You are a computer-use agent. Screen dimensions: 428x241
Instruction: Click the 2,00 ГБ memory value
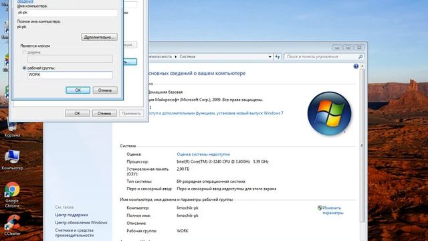click(183, 169)
